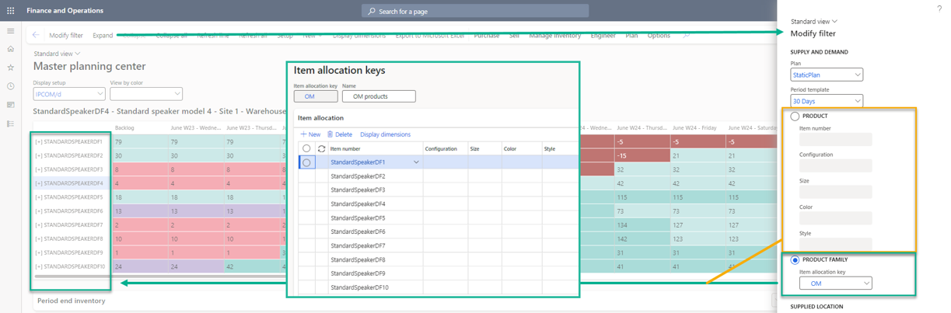Click the help question mark icon

pos(939,9)
